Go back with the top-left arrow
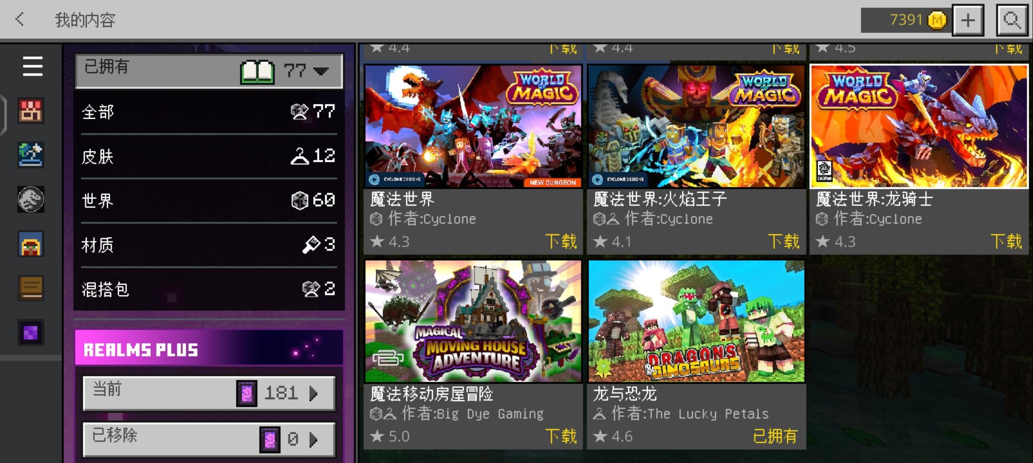The image size is (1033, 463). [x=19, y=19]
